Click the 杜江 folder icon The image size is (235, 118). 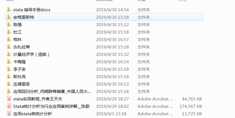9,32
